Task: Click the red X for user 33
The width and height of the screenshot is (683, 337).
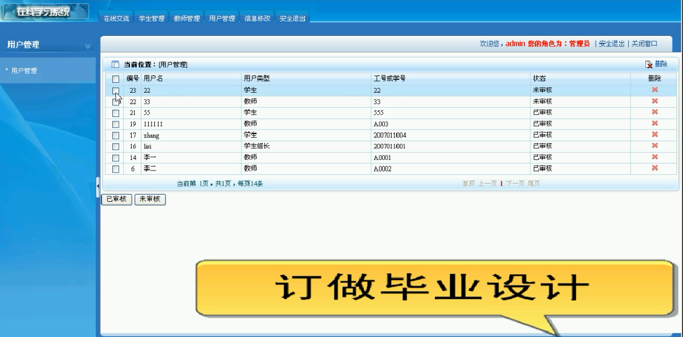Action: [655, 101]
